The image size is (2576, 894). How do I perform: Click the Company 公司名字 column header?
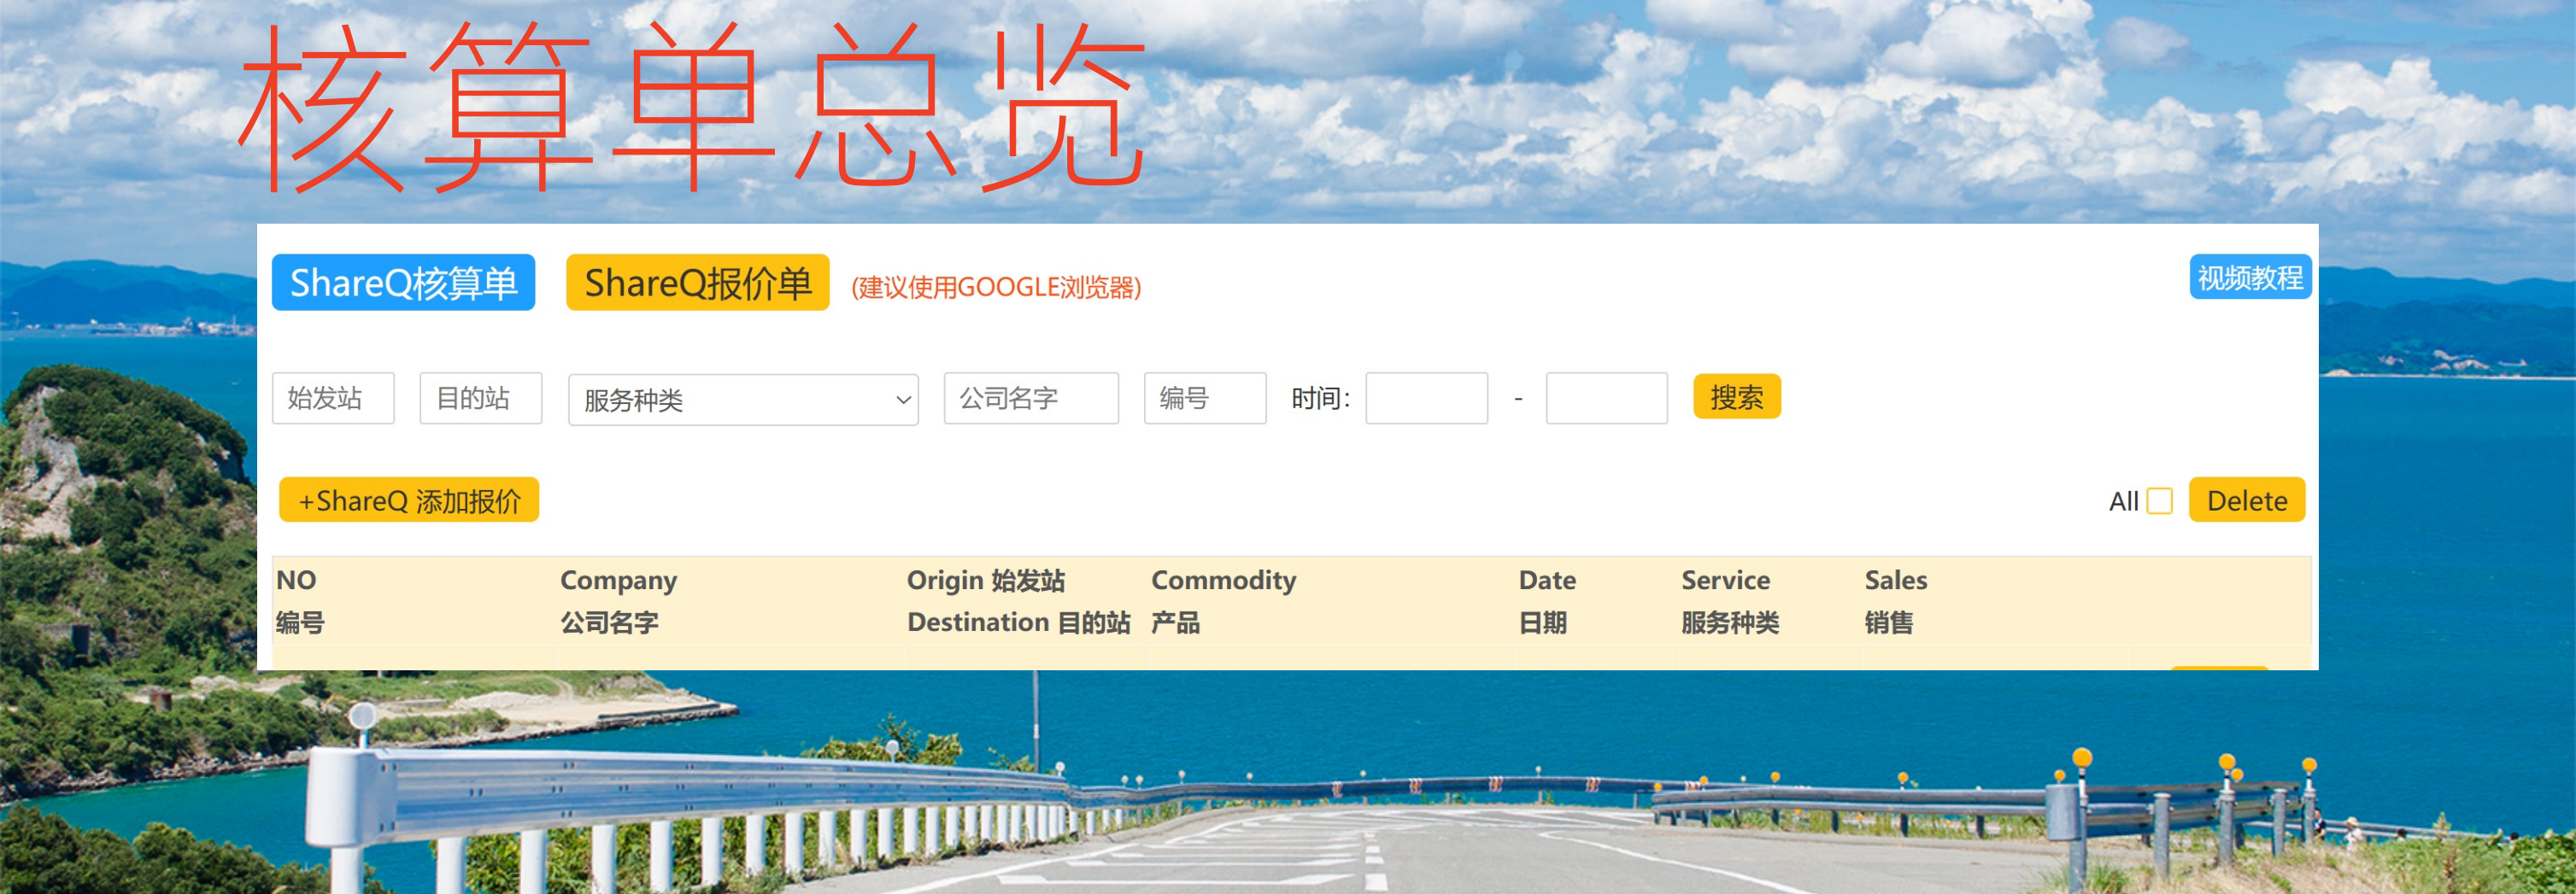pyautogui.click(x=618, y=600)
